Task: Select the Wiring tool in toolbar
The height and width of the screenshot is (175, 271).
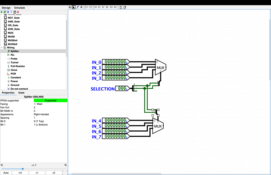Action: tap(78, 7)
